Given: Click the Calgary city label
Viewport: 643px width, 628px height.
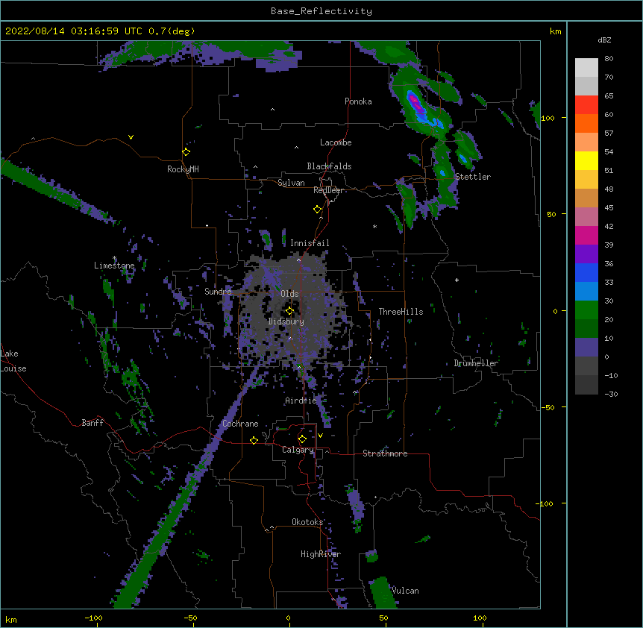Looking at the screenshot, I should [298, 450].
